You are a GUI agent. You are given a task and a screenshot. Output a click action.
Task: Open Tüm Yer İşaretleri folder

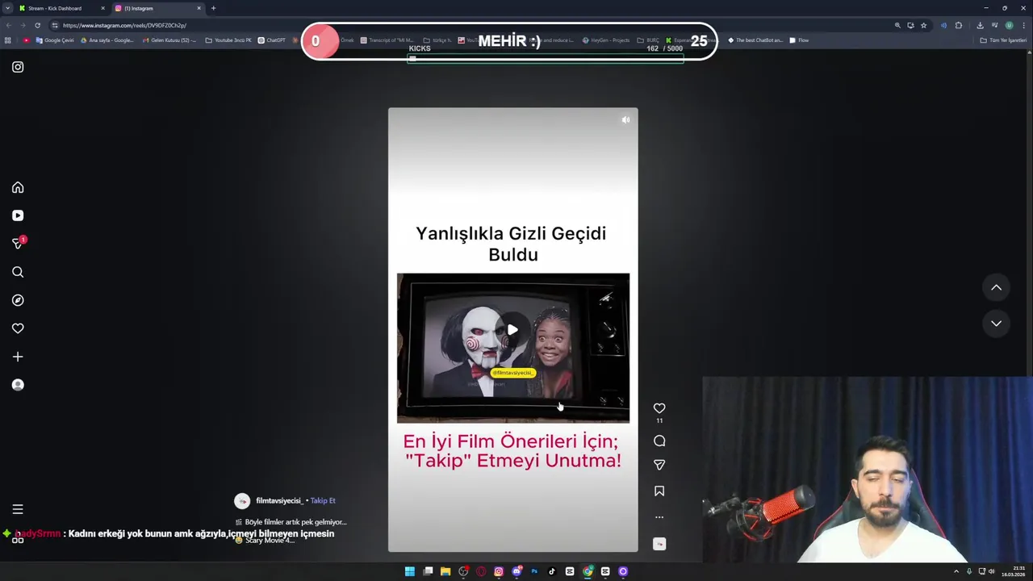(x=1003, y=40)
